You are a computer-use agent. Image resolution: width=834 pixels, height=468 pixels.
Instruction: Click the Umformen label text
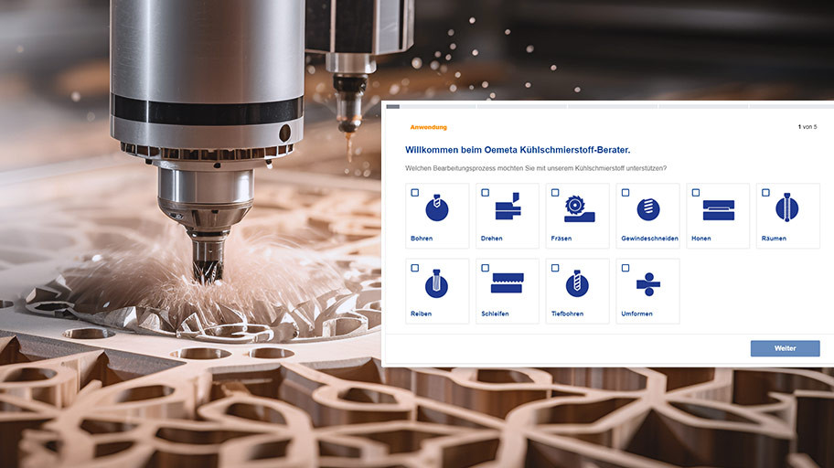[x=636, y=314]
